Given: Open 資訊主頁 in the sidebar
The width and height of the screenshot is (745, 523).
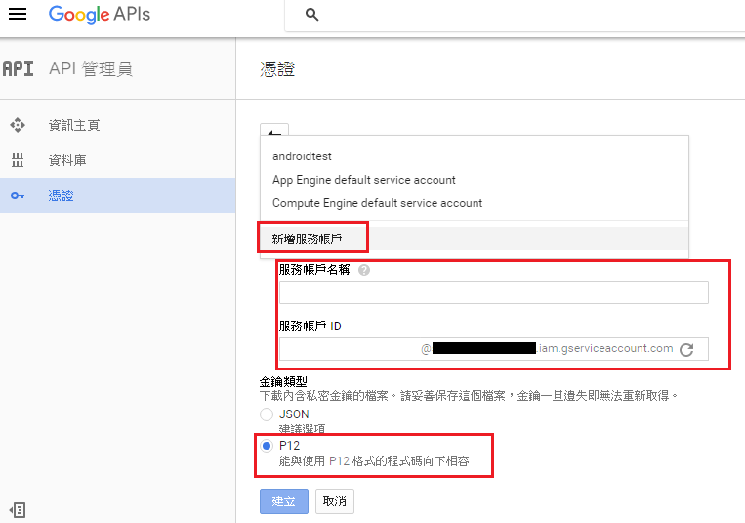Looking at the screenshot, I should pos(118,125).
